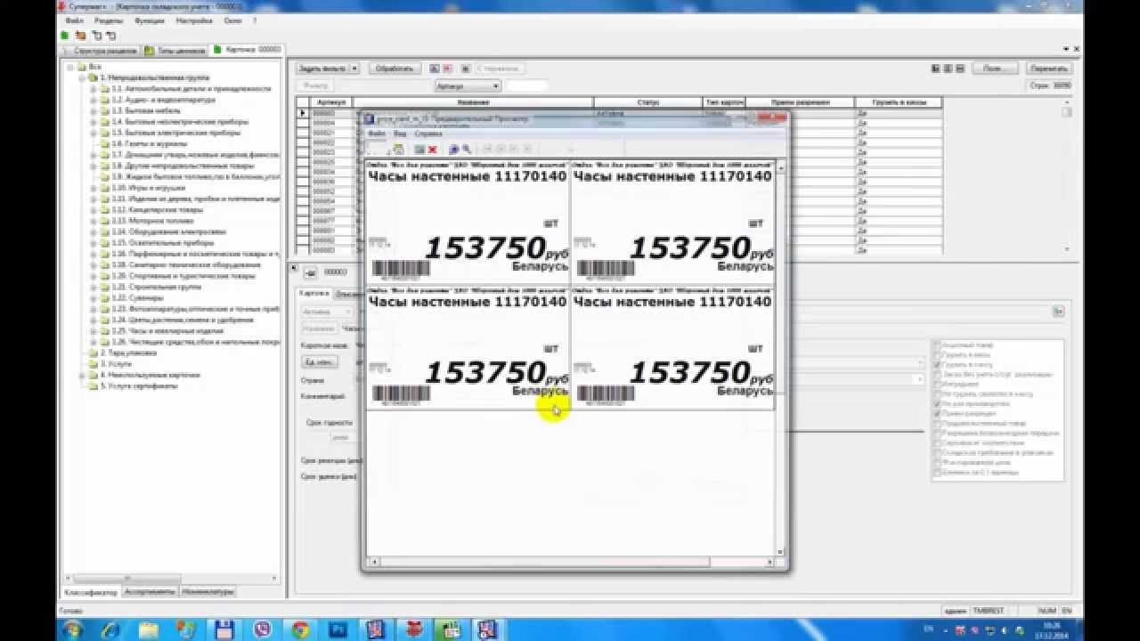Open the dropdown arrow beside Задать фильтр
Image resolution: width=1140 pixels, height=641 pixels.
coord(354,69)
